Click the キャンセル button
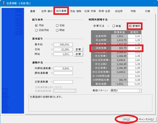 146,119
